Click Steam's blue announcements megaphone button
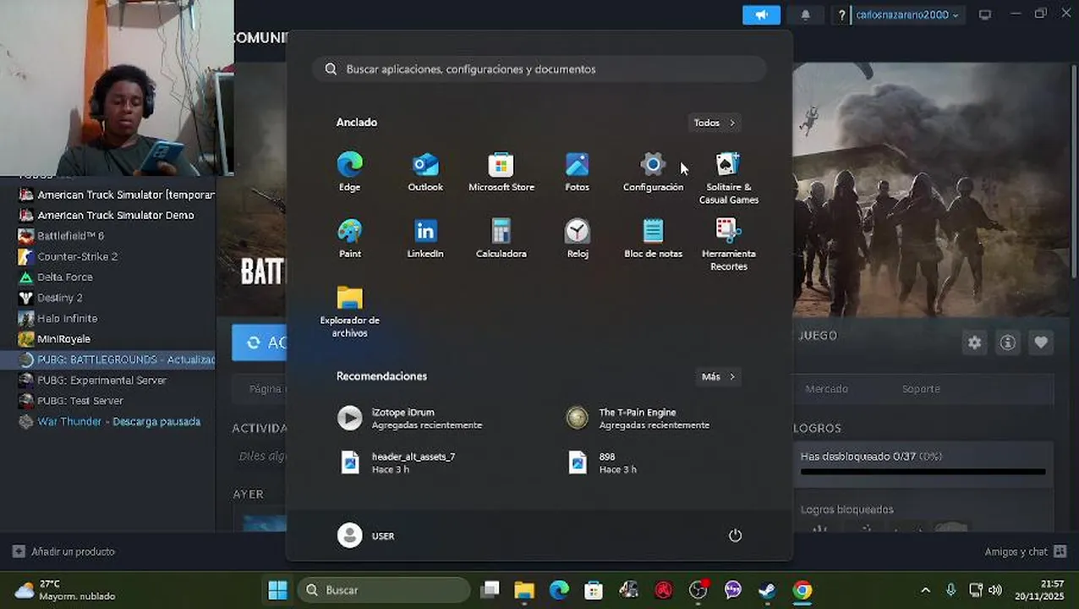Image resolution: width=1079 pixels, height=609 pixels. [761, 15]
